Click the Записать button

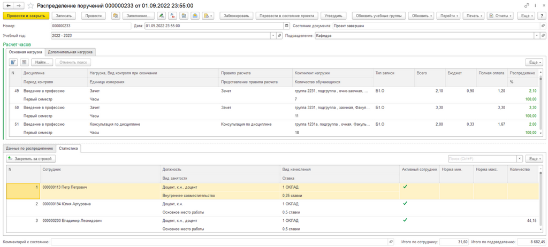(x=64, y=16)
